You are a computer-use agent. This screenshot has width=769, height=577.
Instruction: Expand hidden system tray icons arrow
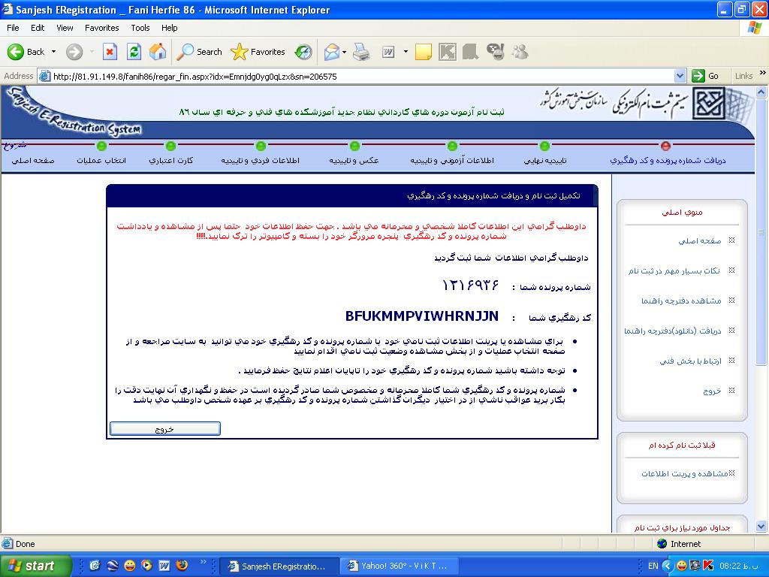[x=667, y=566]
